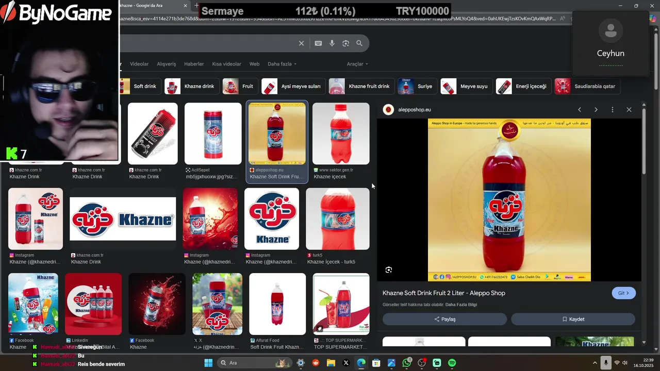Click the microphone tray icon
Image resolution: width=660 pixels, height=371 pixels.
coord(606,363)
